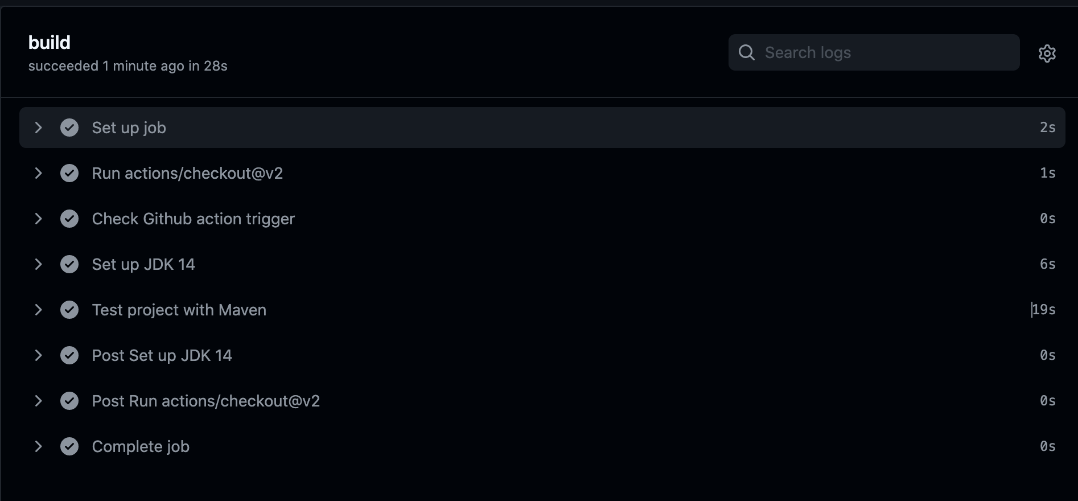Open the Check Github action trigger log row

[x=194, y=219]
